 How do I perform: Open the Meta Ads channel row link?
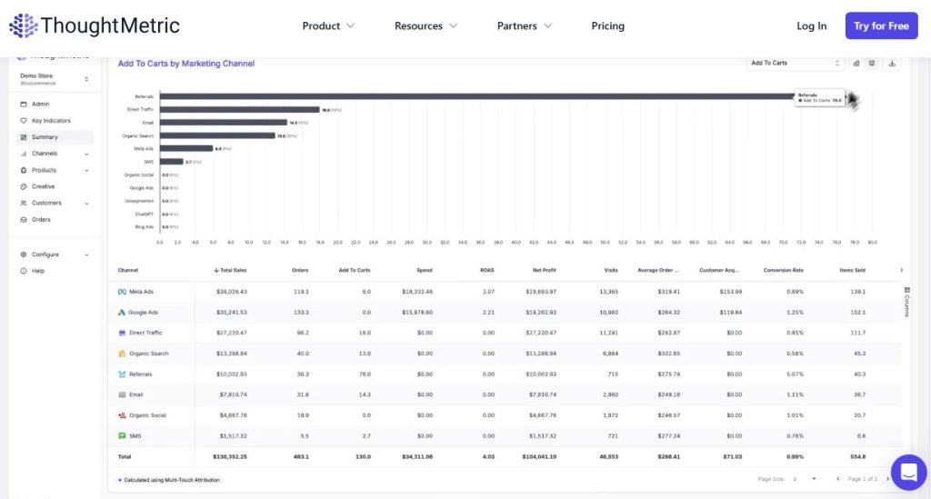click(141, 292)
